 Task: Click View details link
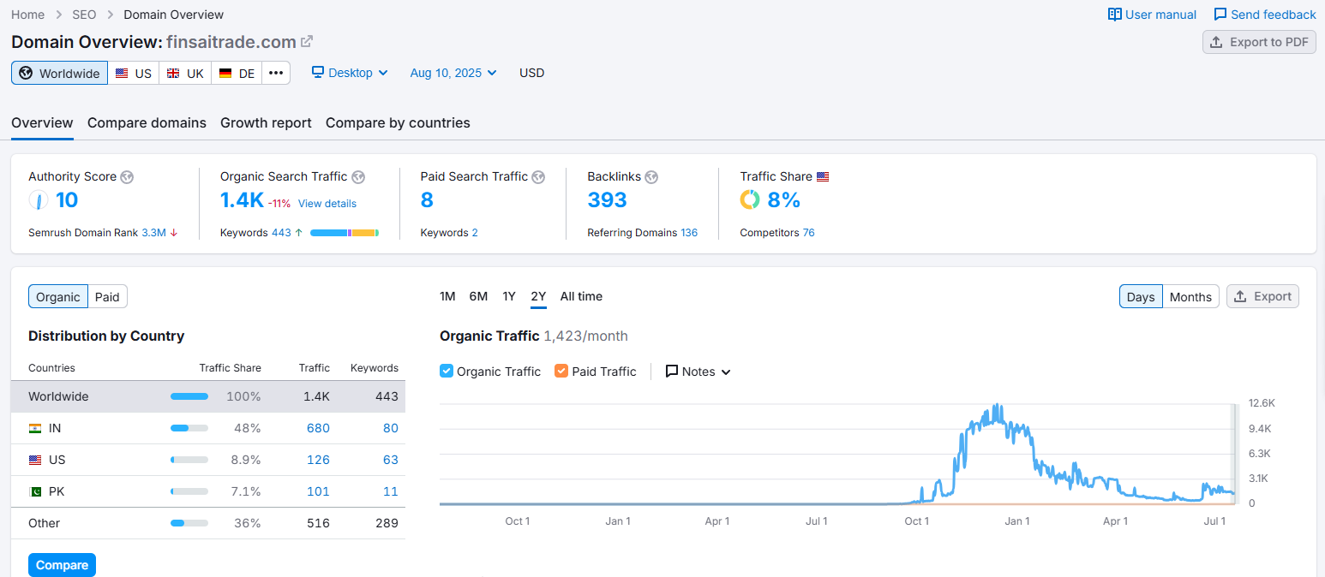327,204
